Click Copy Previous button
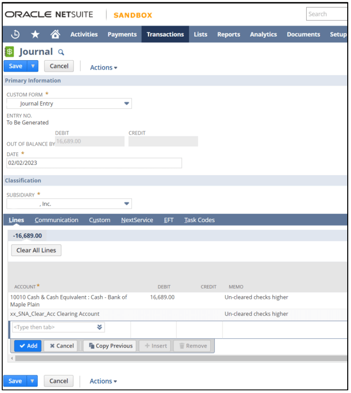351x393 pixels. tap(110, 346)
